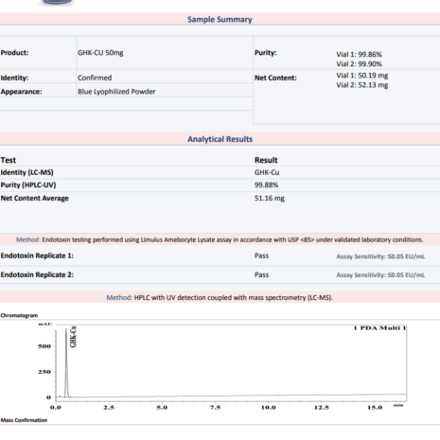Click the '250' y-axis tick label

coord(44,372)
